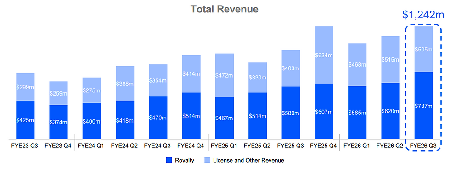
Task: Select the FYE24 Q2 axis label
Action: point(124,146)
